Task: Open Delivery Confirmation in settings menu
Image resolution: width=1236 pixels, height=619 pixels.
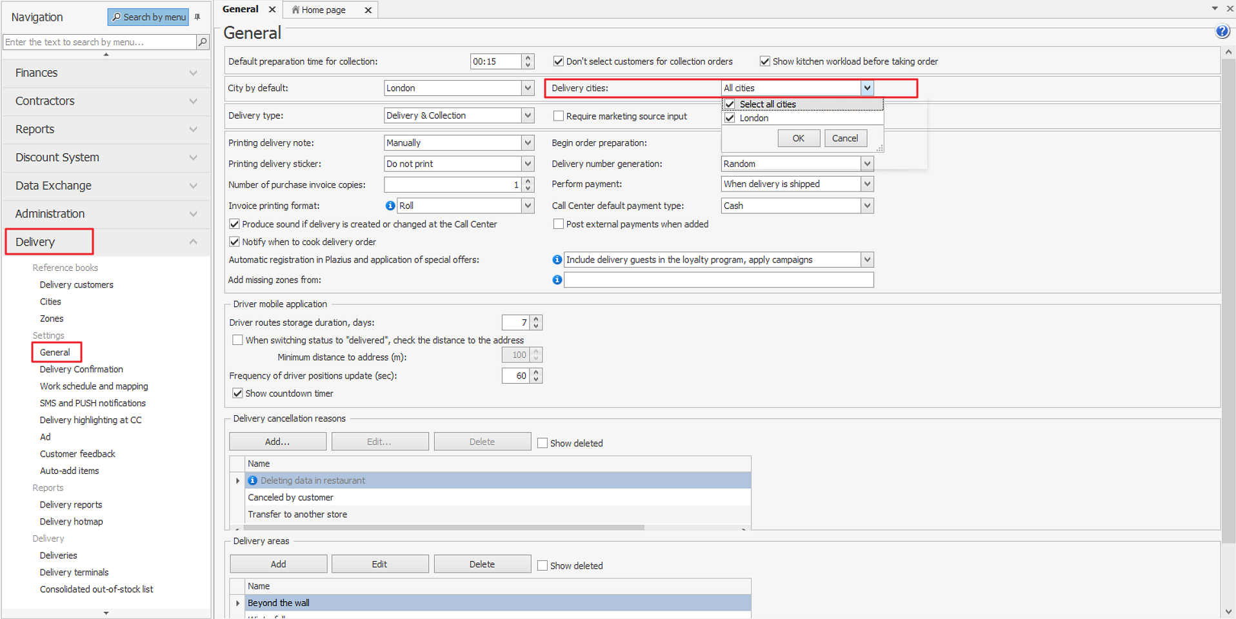Action: tap(81, 369)
